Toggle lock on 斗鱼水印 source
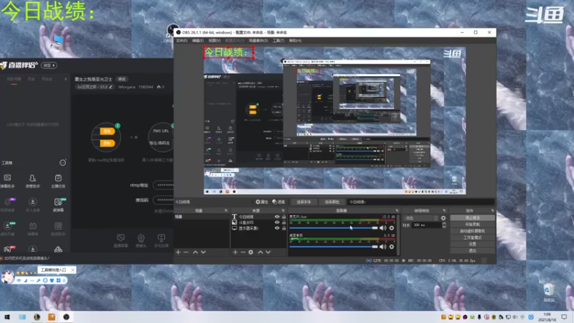574x323 pixels. [283, 223]
